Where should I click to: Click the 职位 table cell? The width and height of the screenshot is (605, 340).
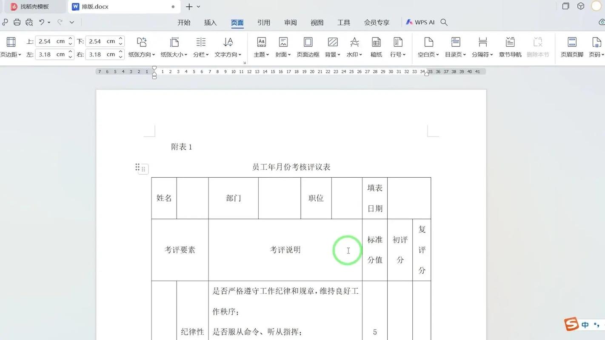pos(316,198)
